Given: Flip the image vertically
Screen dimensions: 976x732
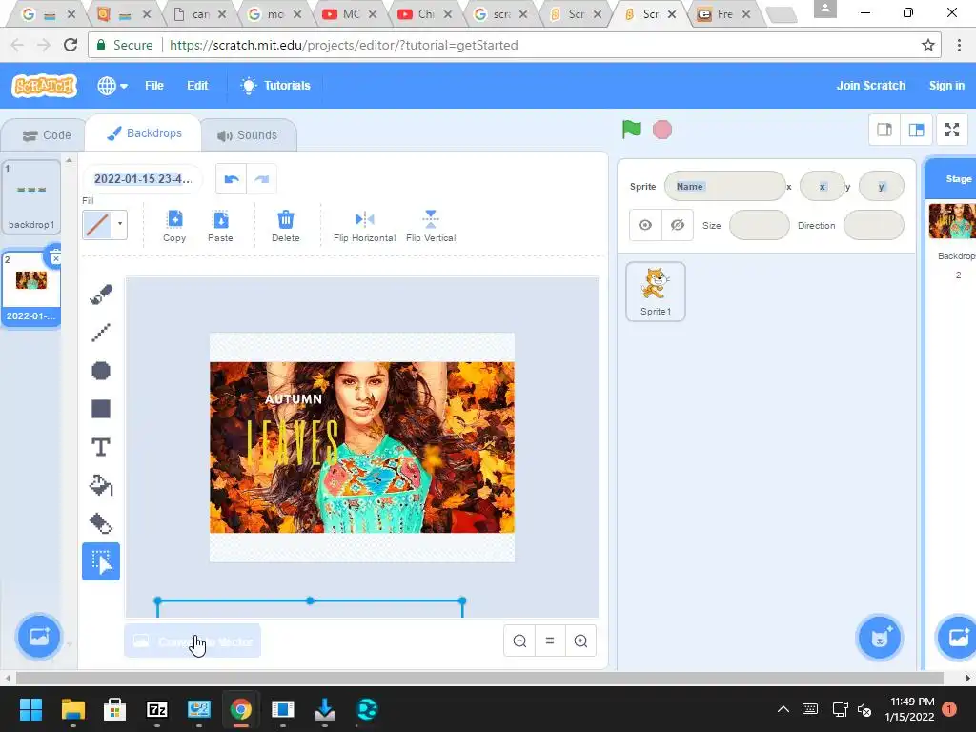Looking at the screenshot, I should click(431, 226).
